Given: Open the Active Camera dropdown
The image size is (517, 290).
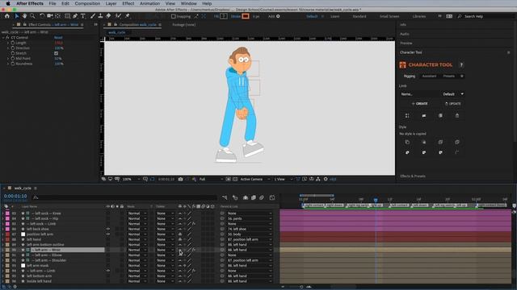Looking at the screenshot, I should click(255, 179).
